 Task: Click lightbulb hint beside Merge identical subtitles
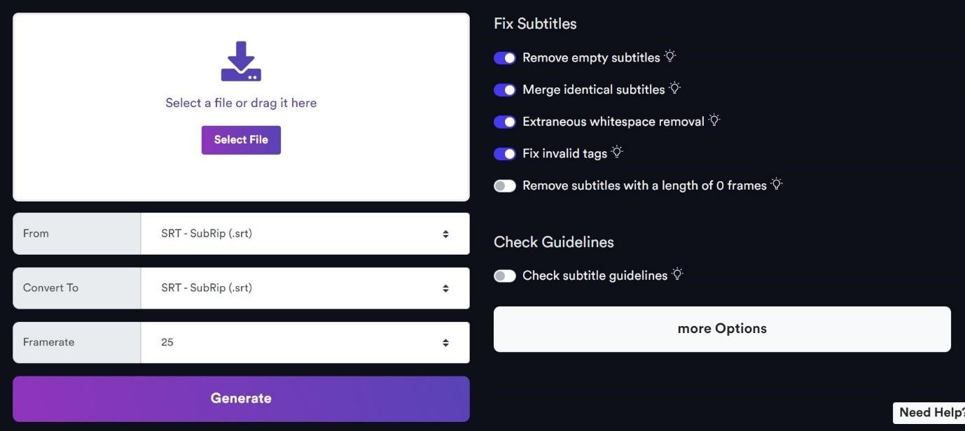pyautogui.click(x=675, y=88)
